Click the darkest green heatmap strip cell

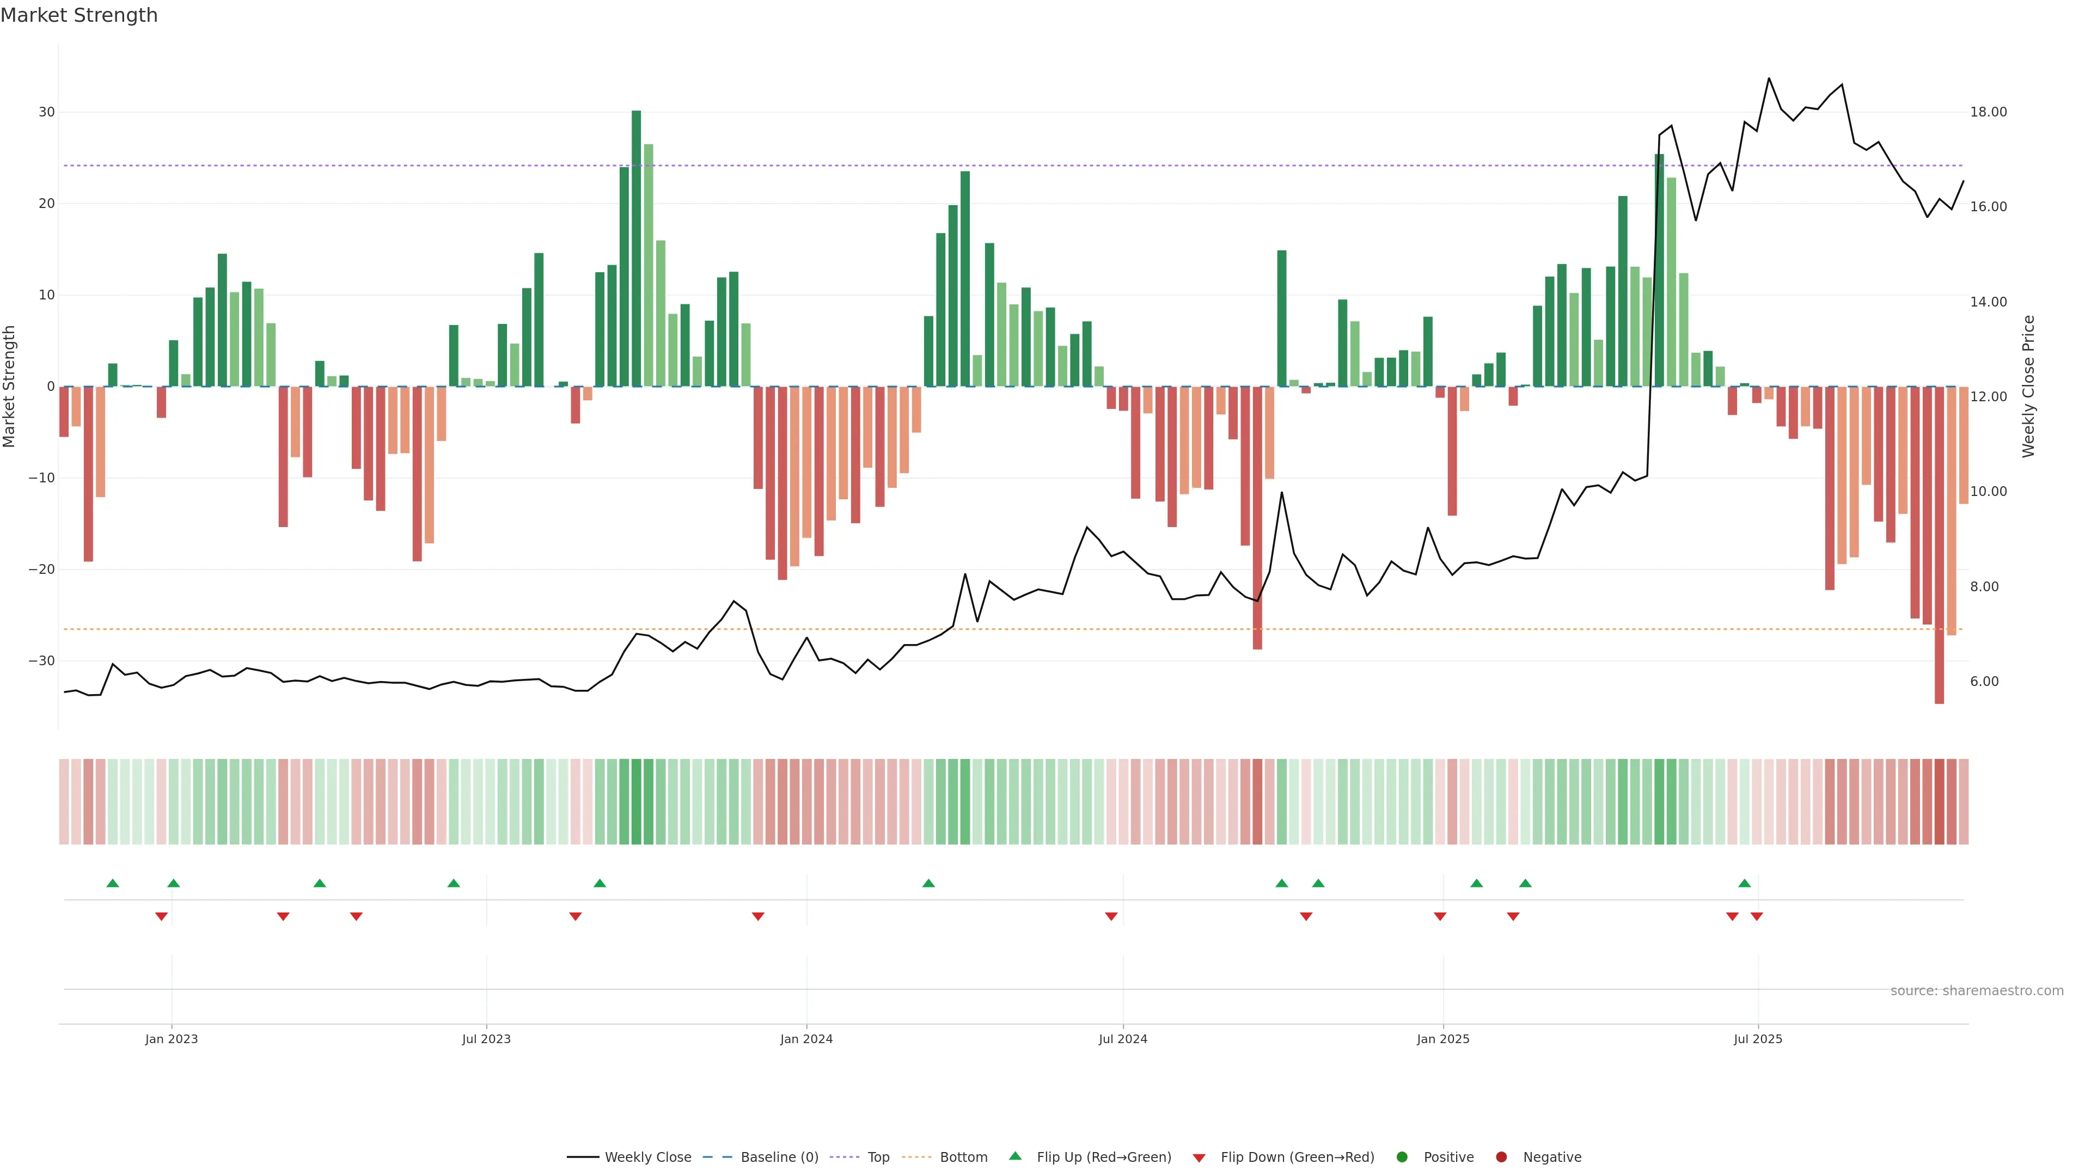pos(637,801)
